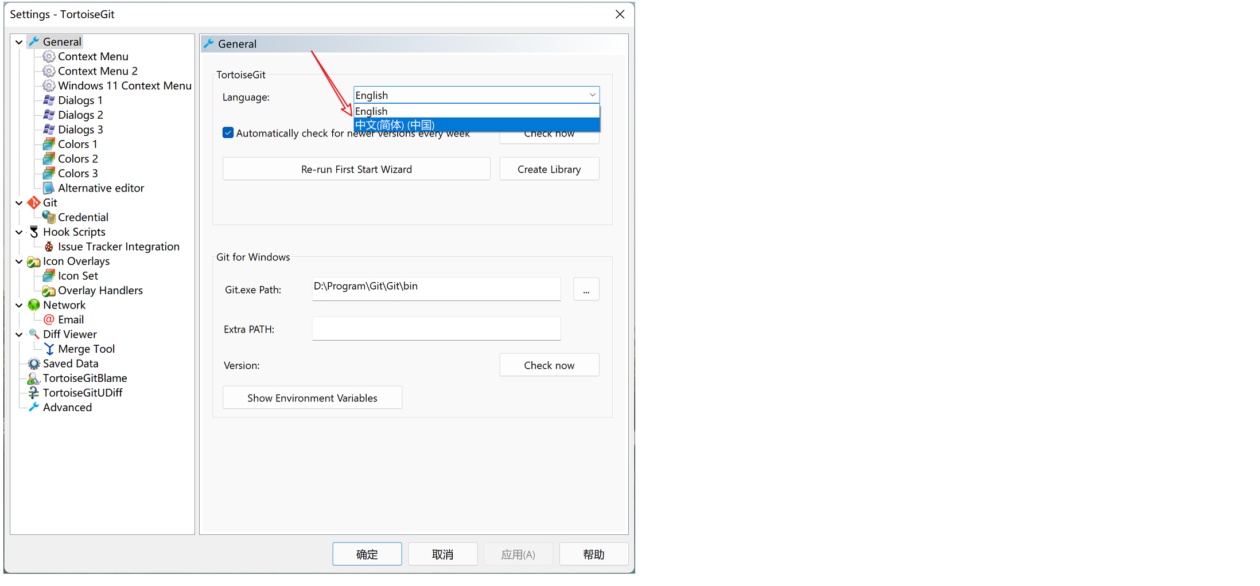Select the Email @ icon

(x=49, y=320)
